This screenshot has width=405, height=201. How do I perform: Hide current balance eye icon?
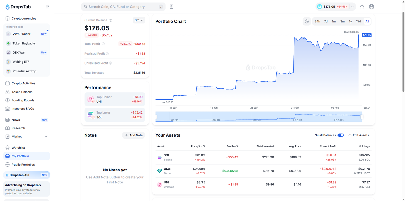[x=111, y=20]
